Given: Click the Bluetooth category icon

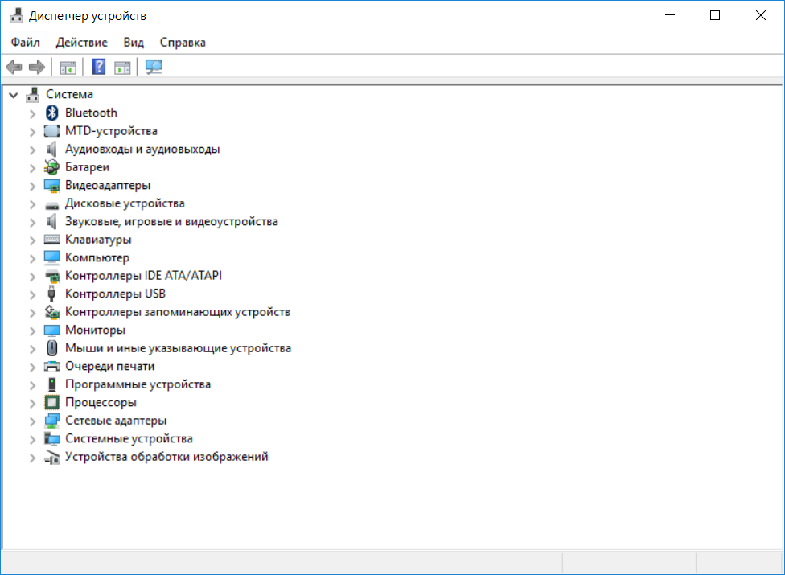Looking at the screenshot, I should tap(51, 113).
